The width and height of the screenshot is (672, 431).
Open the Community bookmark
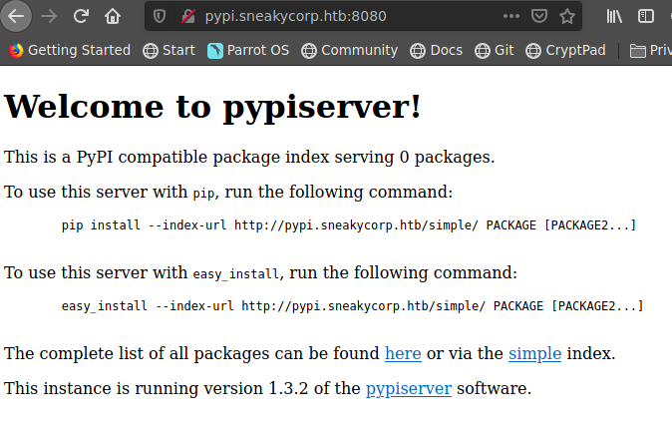349,50
